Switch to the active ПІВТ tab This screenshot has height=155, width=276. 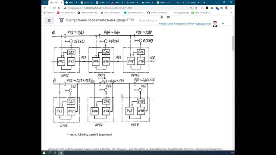[x=56, y=3]
